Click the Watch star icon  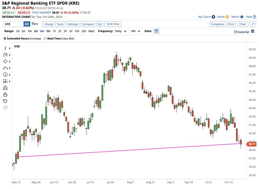[242, 17]
